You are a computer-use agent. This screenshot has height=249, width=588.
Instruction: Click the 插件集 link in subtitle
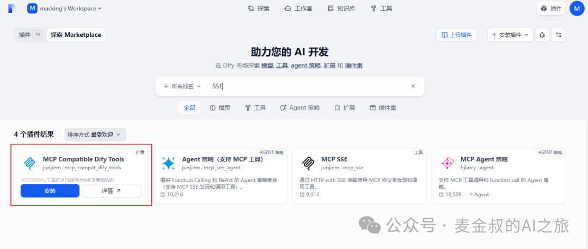tap(354, 66)
